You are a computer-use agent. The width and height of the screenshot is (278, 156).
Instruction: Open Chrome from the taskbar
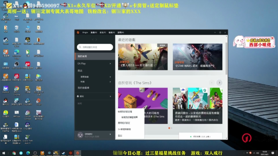tap(14, 153)
